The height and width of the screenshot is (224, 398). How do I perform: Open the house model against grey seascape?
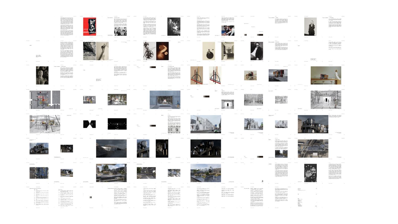click(x=278, y=75)
